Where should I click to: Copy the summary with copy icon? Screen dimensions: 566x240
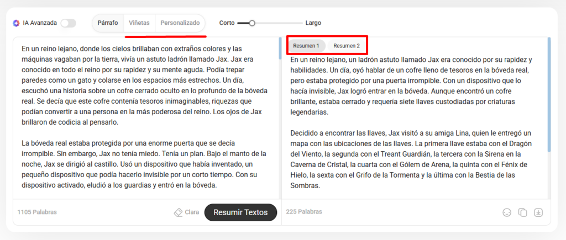point(522,212)
